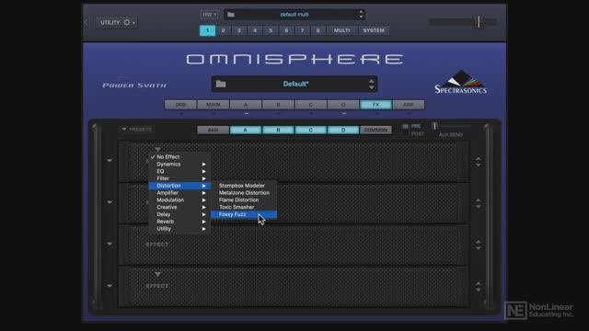Open the Modulation submenu
Image resolution: width=589 pixels, height=331 pixels.
pos(179,200)
